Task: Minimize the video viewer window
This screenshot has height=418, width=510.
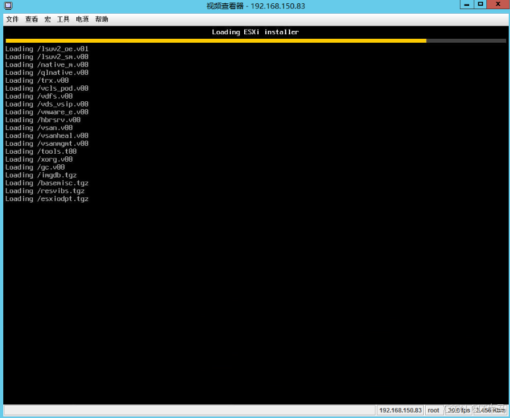Action: pos(467,4)
